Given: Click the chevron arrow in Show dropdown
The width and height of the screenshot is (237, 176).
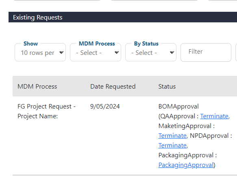Looking at the screenshot, I should pos(61,52).
